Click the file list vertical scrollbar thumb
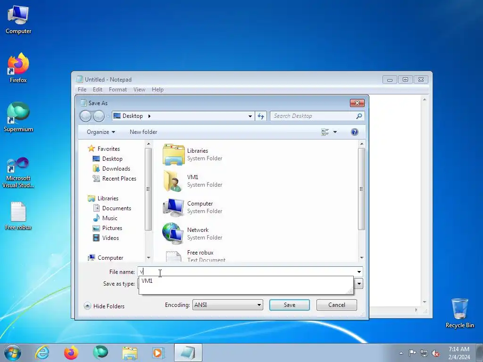This screenshot has width=483, height=362. (x=361, y=189)
